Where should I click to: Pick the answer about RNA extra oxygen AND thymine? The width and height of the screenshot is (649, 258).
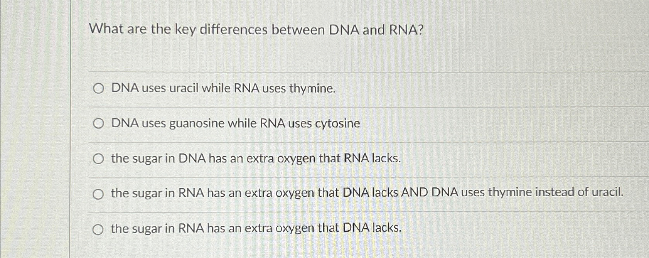[99, 193]
